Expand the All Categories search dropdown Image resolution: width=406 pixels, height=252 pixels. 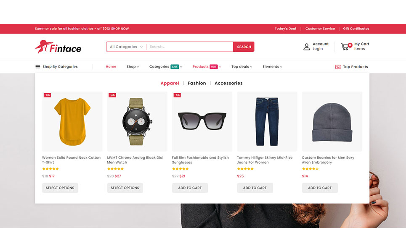click(126, 47)
